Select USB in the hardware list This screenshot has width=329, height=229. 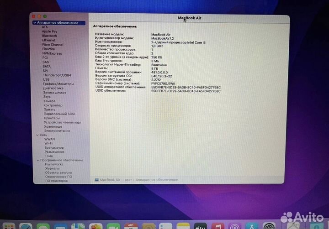[x=46, y=80]
